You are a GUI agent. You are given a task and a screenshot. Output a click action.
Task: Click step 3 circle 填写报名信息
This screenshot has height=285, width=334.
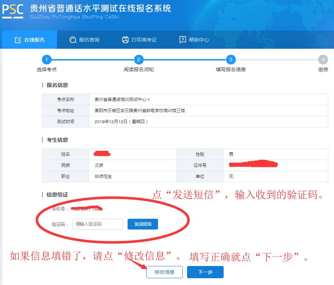(231, 60)
